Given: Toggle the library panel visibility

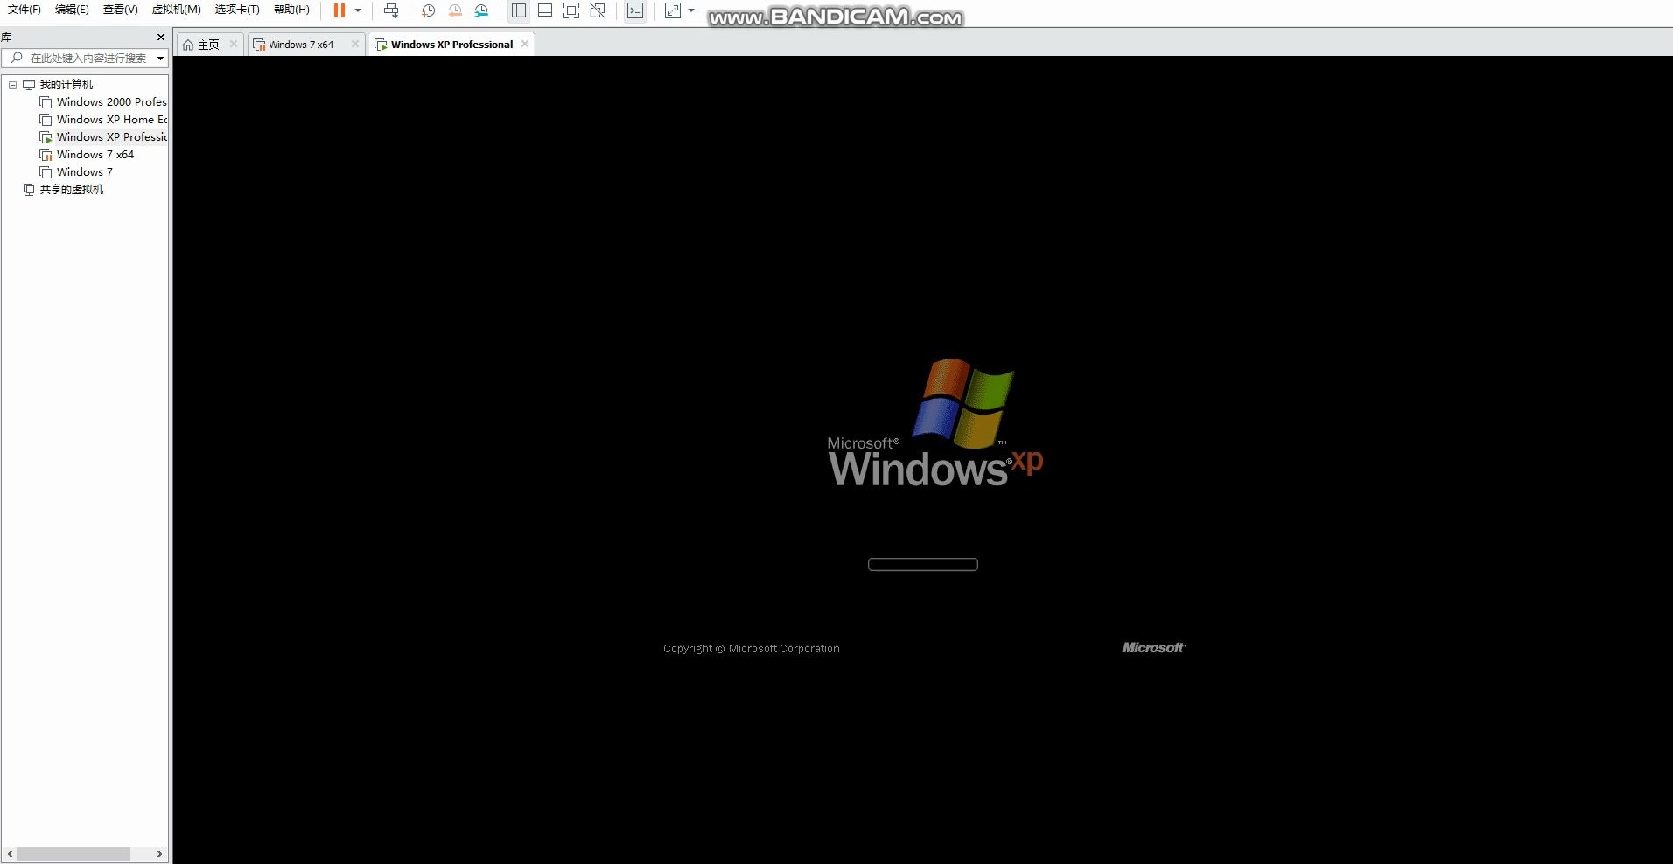Looking at the screenshot, I should (x=519, y=10).
